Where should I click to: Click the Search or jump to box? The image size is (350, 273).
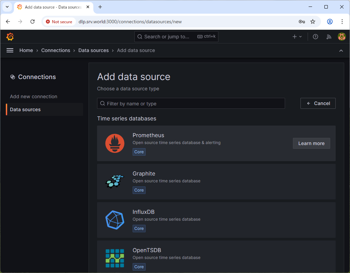(176, 37)
